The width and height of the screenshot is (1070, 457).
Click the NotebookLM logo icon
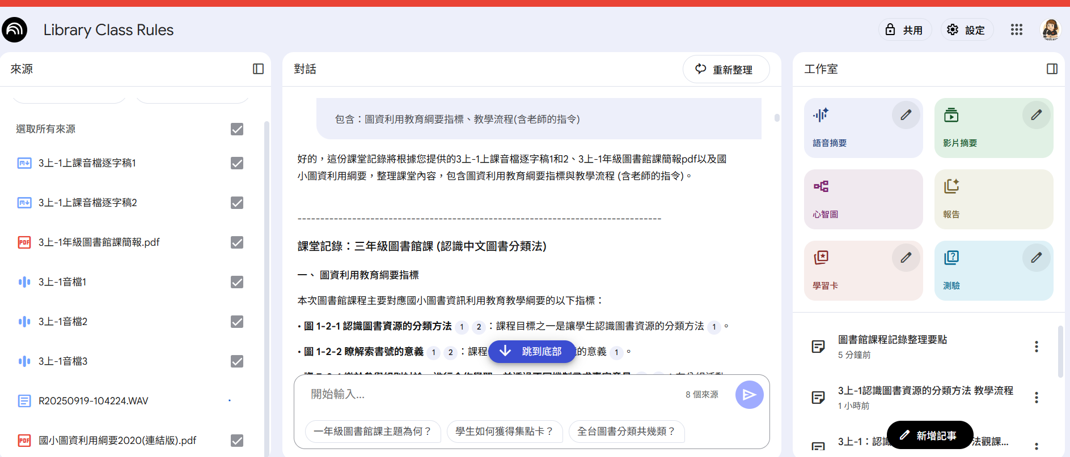pyautogui.click(x=14, y=30)
